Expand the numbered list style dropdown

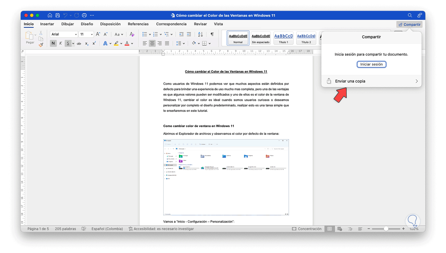pyautogui.click(x=161, y=35)
